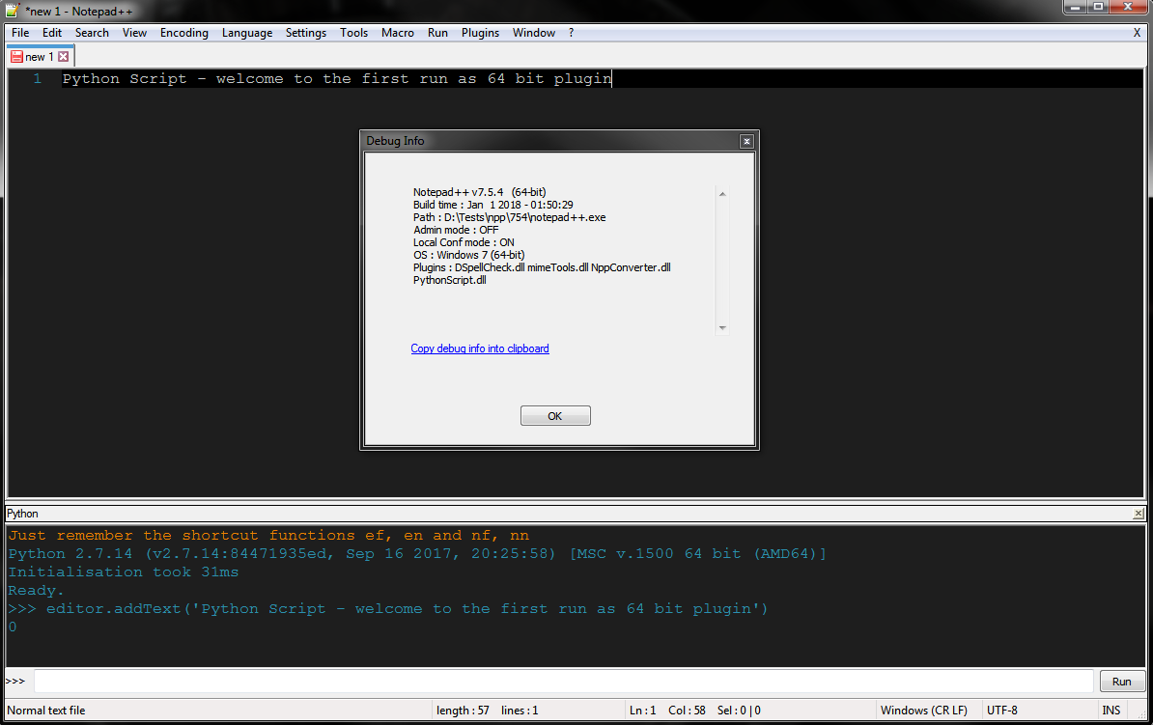This screenshot has width=1153, height=725.
Task: Open the Encoding menu
Action: (x=183, y=33)
